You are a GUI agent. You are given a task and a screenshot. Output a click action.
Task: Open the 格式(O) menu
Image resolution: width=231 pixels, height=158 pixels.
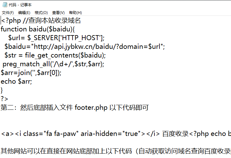(x=41, y=13)
